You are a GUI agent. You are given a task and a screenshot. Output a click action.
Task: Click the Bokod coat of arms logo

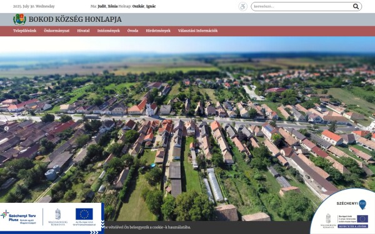(x=19, y=19)
